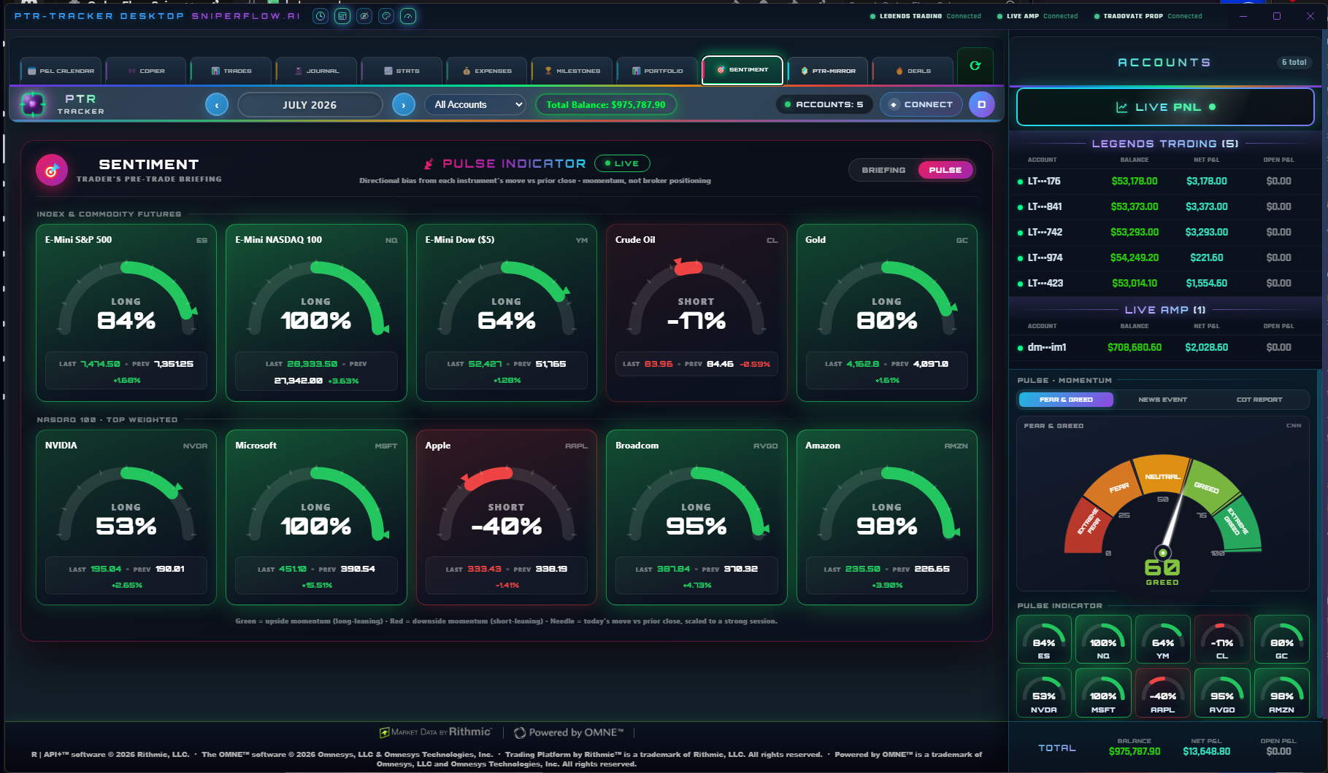Open the Microsoft MSFT sentiment card
The image size is (1328, 773).
pyautogui.click(x=316, y=517)
